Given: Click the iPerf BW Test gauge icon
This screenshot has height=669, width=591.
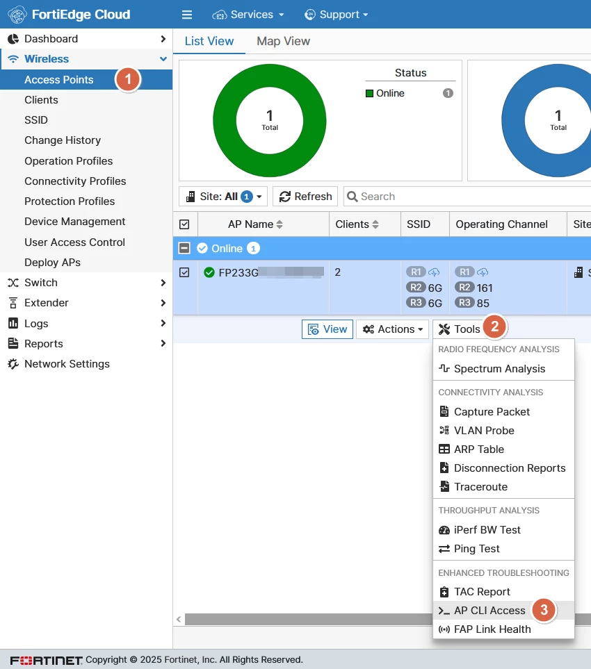Looking at the screenshot, I should click(444, 530).
